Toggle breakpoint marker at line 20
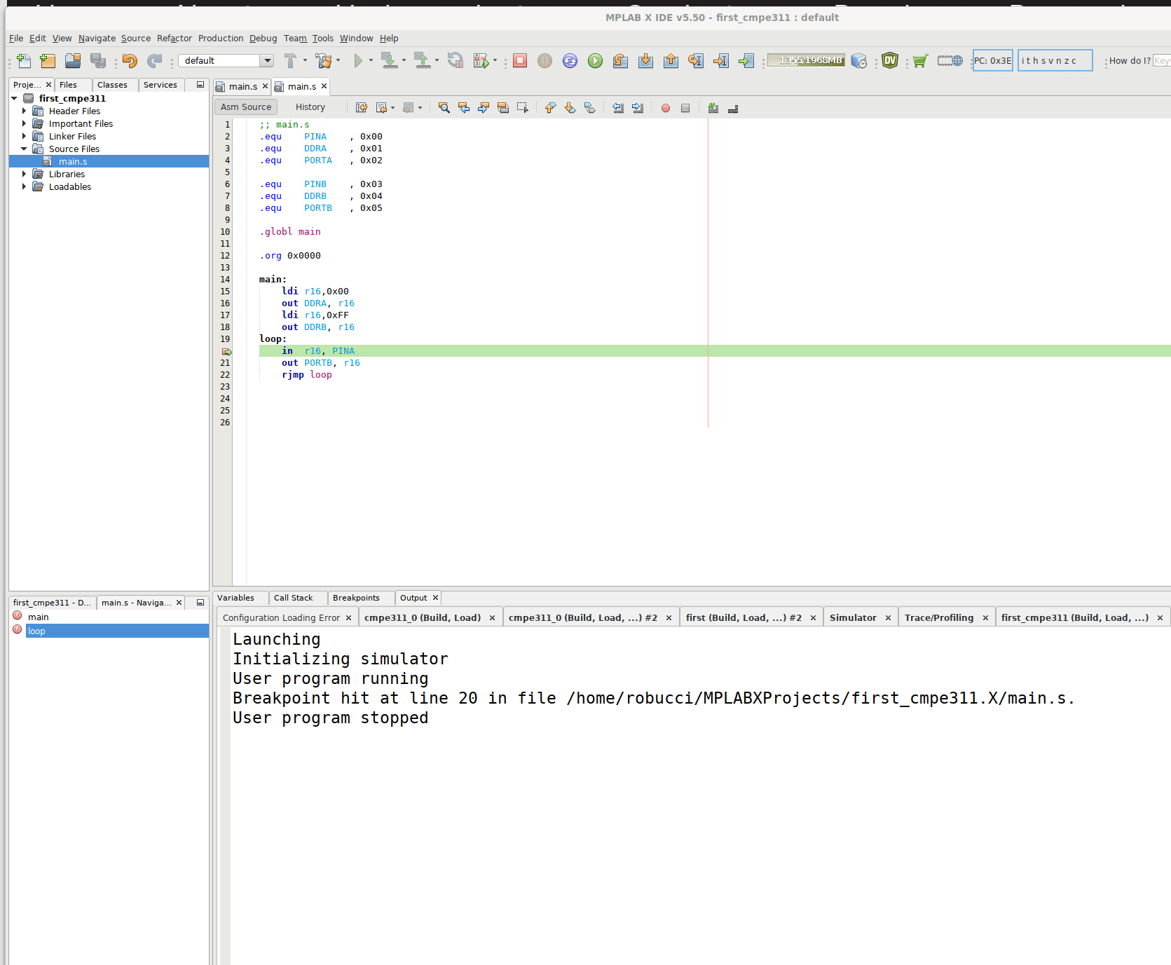This screenshot has height=965, width=1171. [x=226, y=351]
